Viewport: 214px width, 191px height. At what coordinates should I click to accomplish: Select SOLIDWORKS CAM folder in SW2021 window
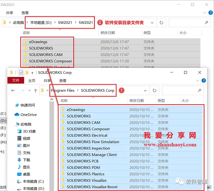111,55
